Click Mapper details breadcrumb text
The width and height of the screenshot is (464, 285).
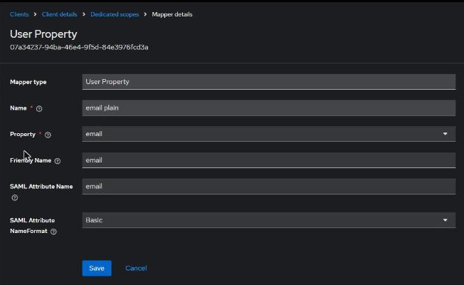(172, 14)
